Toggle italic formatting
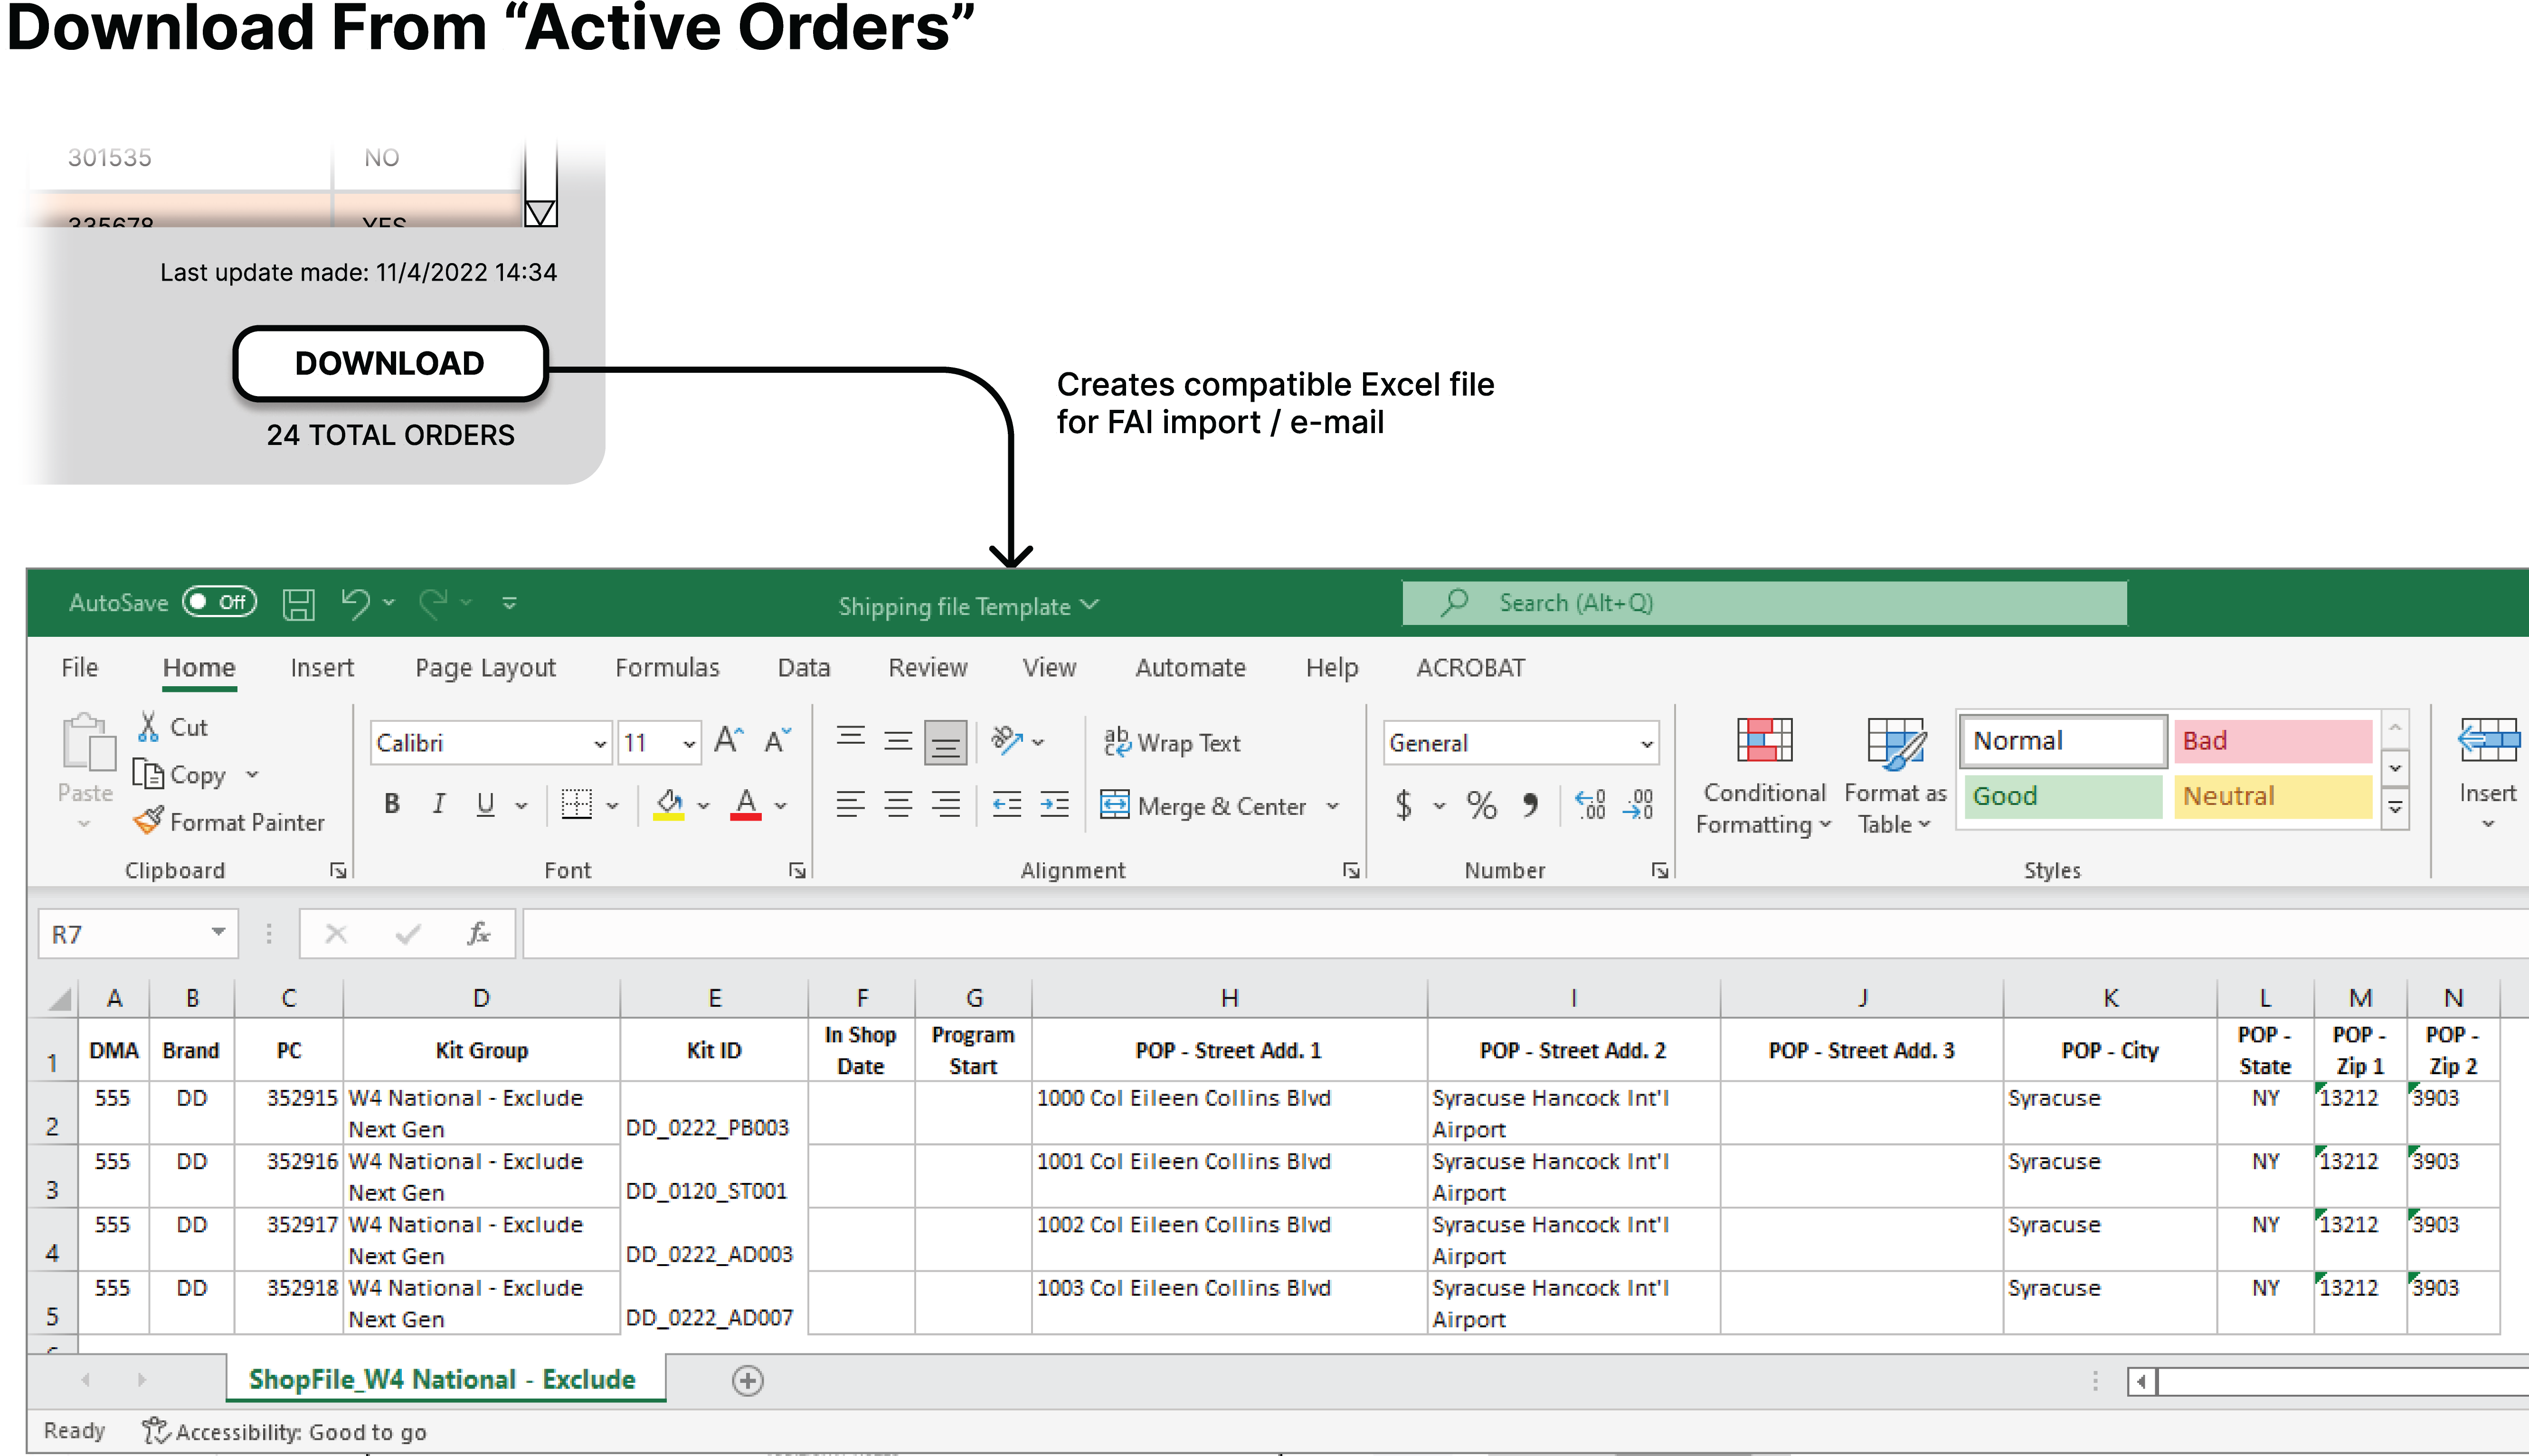The image size is (2529, 1456). coord(438,804)
